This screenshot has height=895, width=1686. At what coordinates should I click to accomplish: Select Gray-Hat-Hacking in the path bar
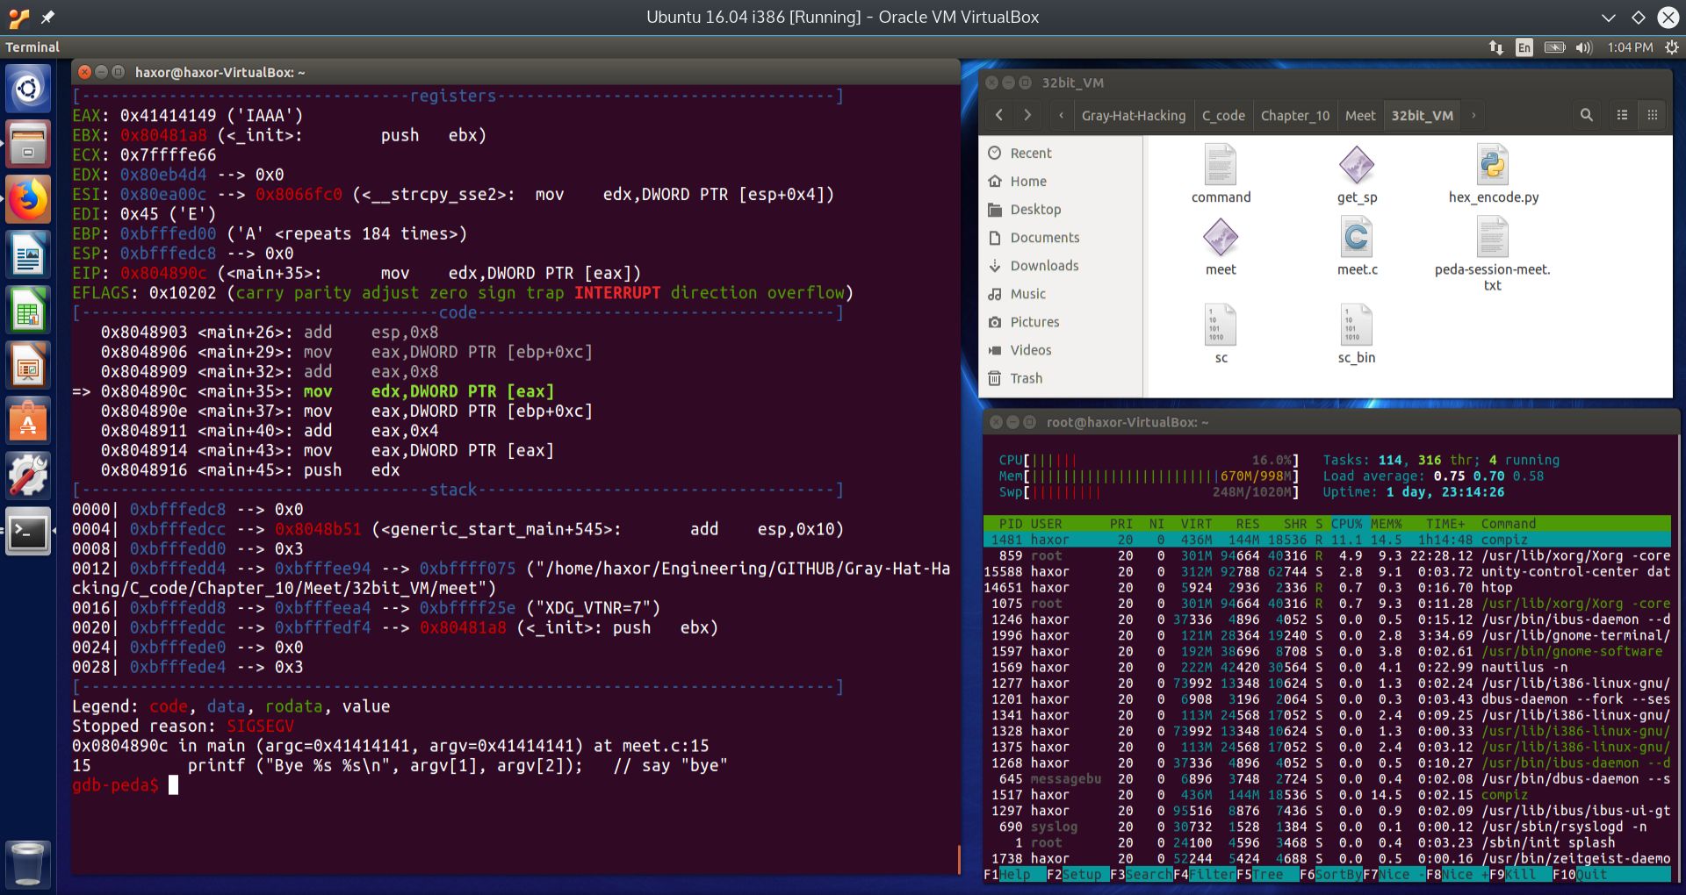[1133, 115]
